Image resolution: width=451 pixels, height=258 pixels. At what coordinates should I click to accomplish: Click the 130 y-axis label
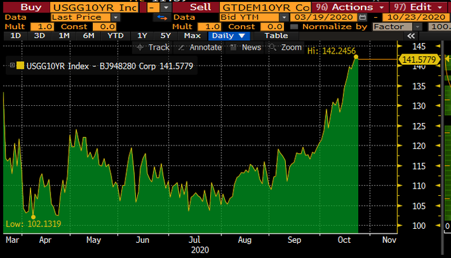(419, 107)
